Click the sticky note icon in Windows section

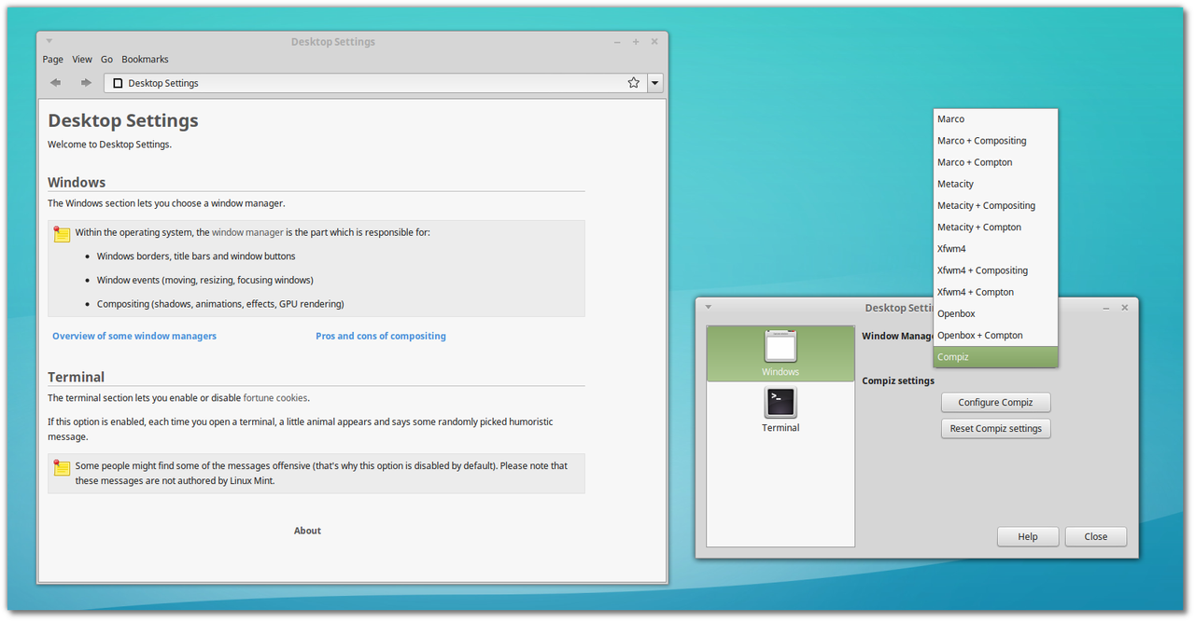[x=63, y=234]
